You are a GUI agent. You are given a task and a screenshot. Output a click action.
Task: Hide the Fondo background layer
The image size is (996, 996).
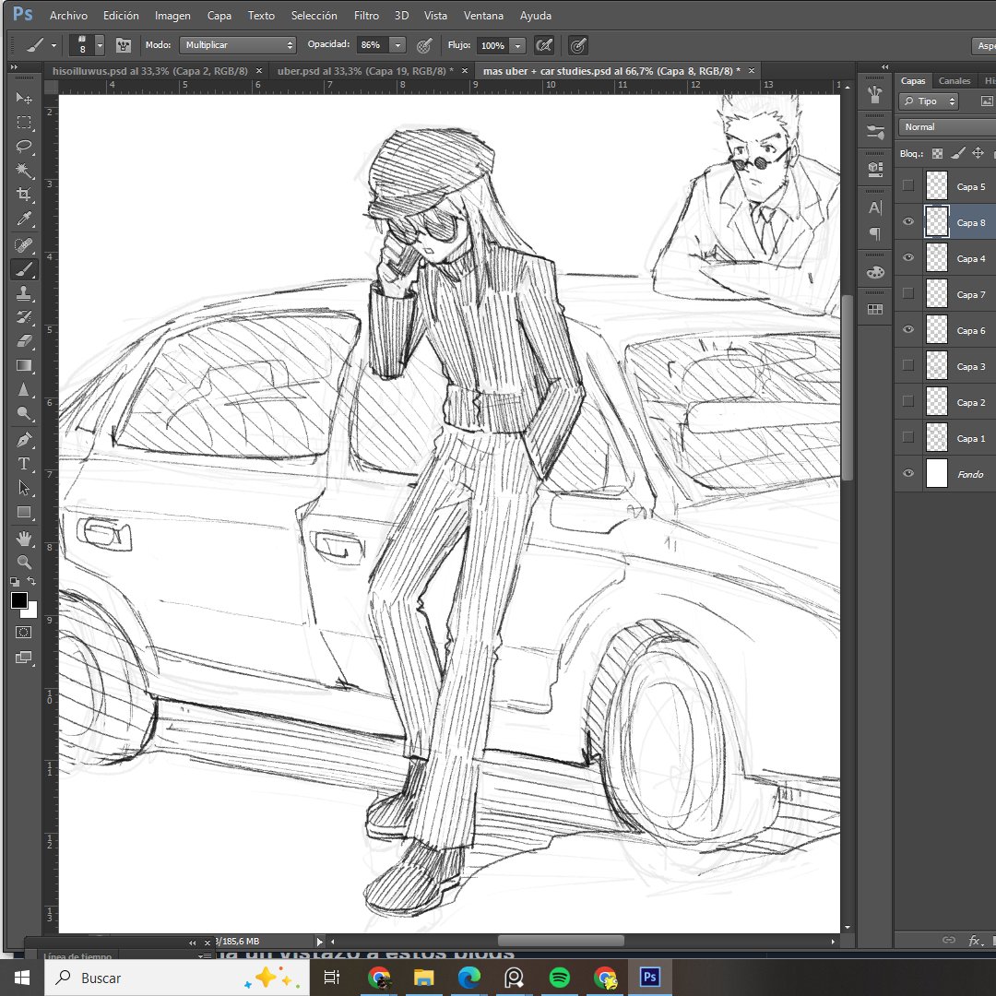[x=908, y=473]
